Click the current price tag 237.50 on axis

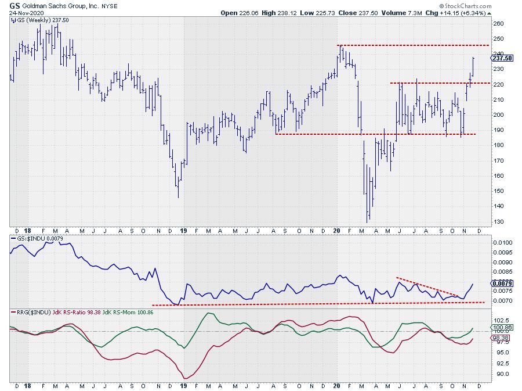pyautogui.click(x=501, y=58)
